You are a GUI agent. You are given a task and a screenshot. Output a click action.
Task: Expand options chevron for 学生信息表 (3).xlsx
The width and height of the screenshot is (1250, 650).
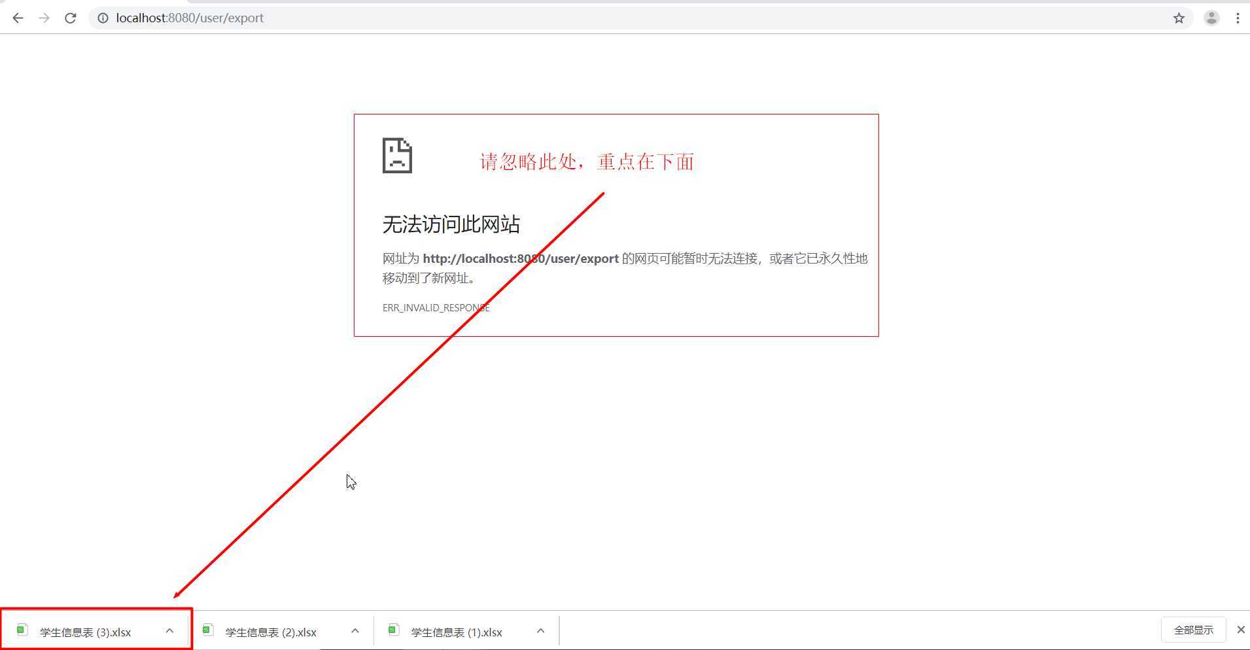click(x=169, y=631)
